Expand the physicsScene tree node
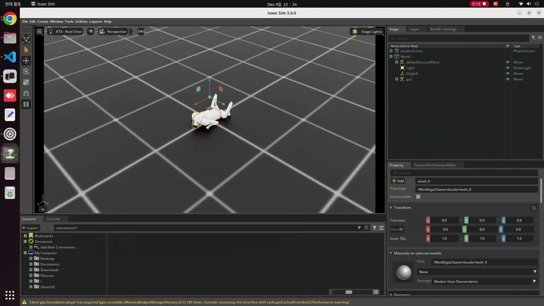The width and height of the screenshot is (544, 306). pos(391,51)
